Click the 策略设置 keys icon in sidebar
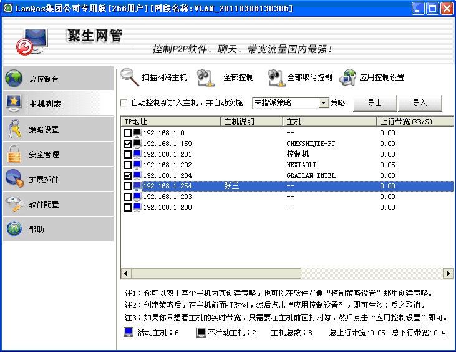The image size is (456, 352). [x=14, y=129]
